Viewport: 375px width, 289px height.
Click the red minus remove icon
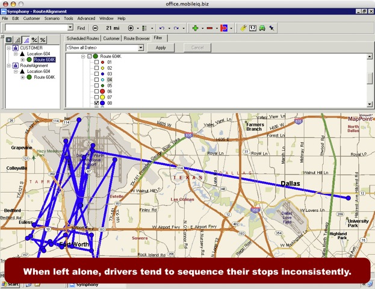pyautogui.click(x=210, y=28)
